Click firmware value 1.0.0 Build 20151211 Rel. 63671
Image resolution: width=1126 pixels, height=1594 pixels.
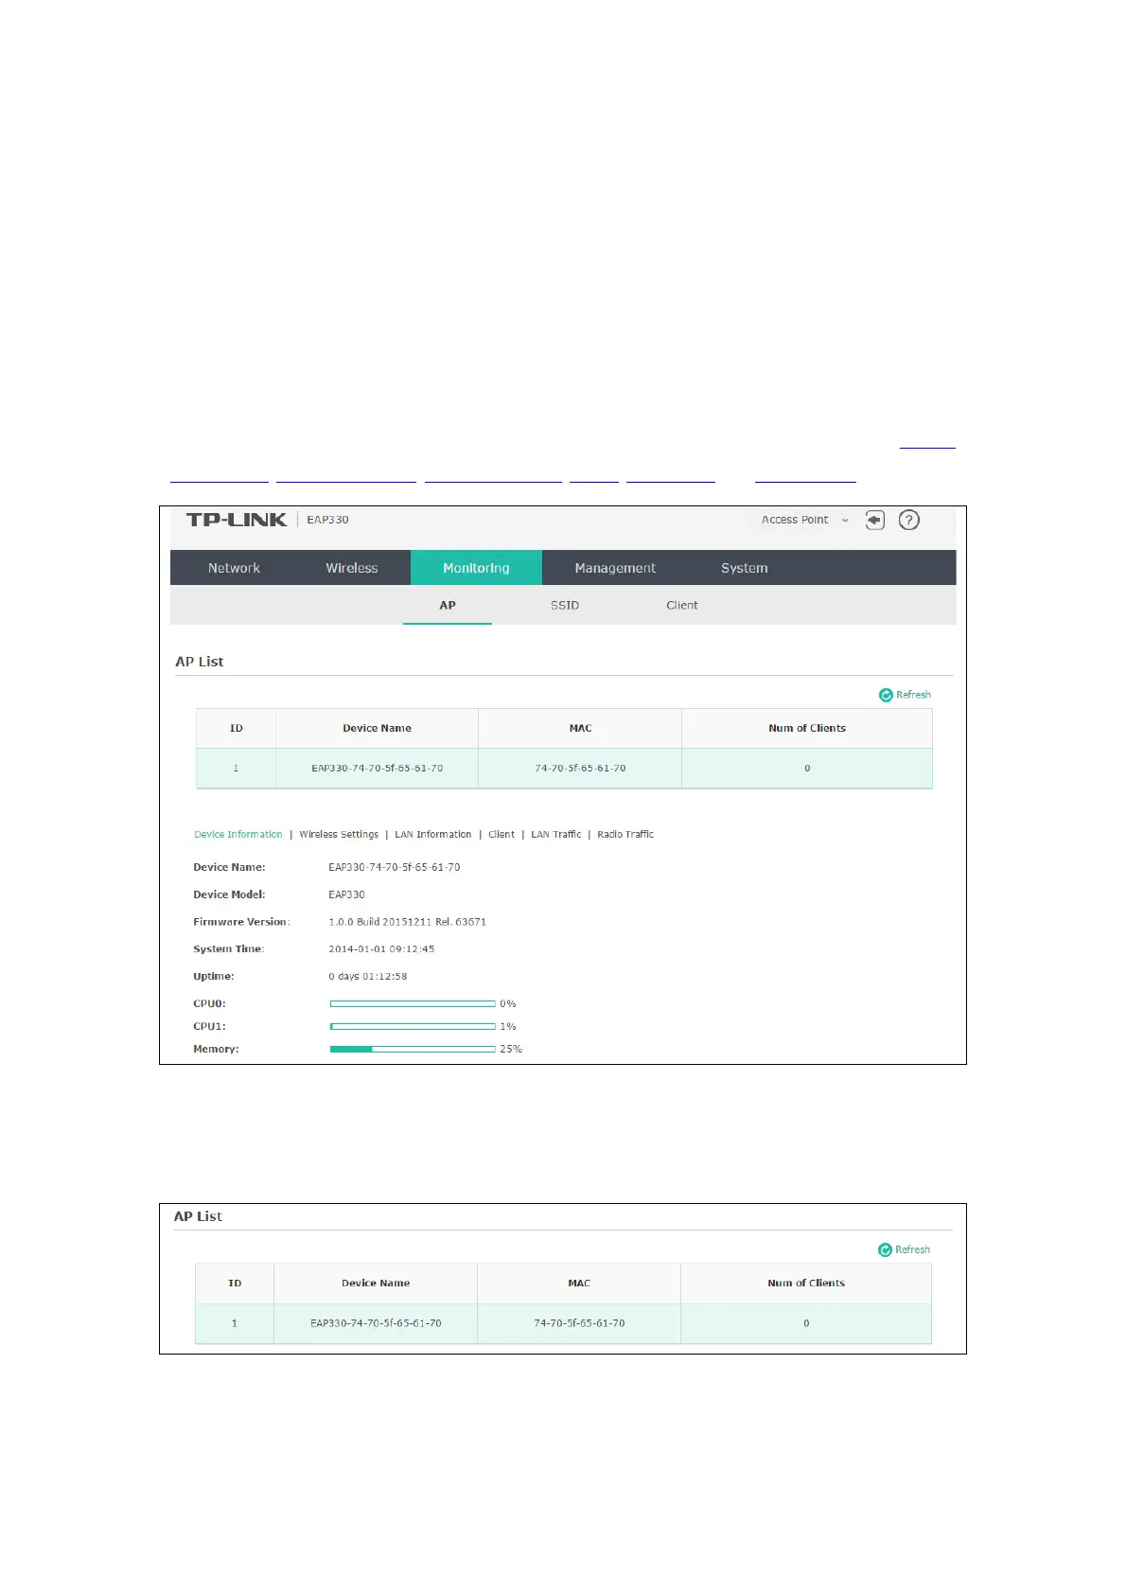click(408, 921)
